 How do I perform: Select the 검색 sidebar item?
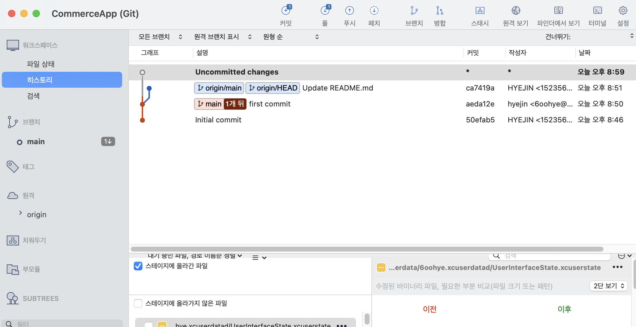coord(33,96)
